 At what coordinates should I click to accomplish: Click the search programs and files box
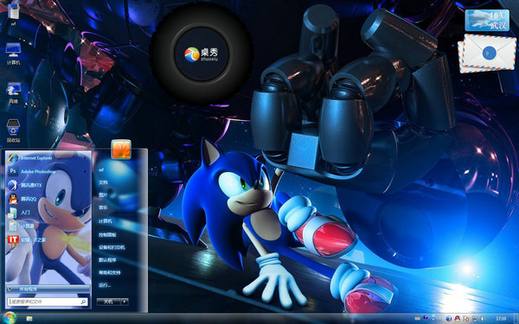coord(48,302)
